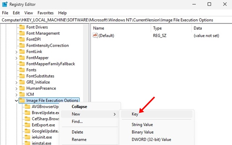Open the Favorites menu

point(45,13)
